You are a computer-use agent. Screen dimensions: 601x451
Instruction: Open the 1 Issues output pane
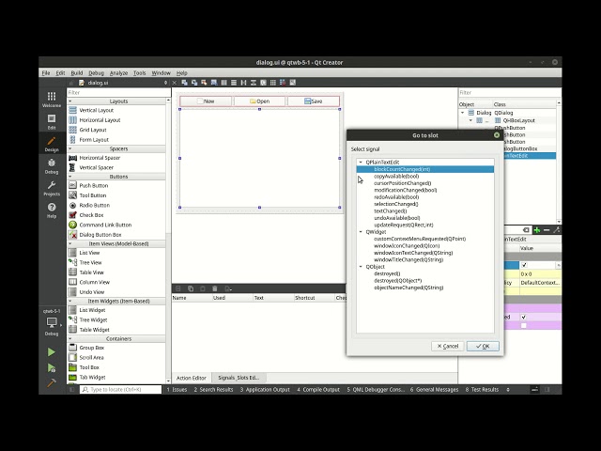click(177, 390)
